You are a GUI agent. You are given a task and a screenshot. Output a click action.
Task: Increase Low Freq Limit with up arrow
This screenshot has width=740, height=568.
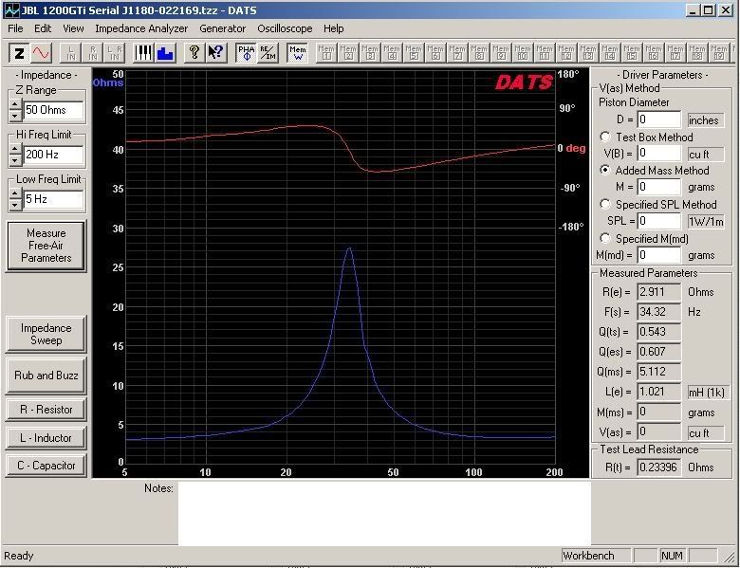[x=15, y=193]
